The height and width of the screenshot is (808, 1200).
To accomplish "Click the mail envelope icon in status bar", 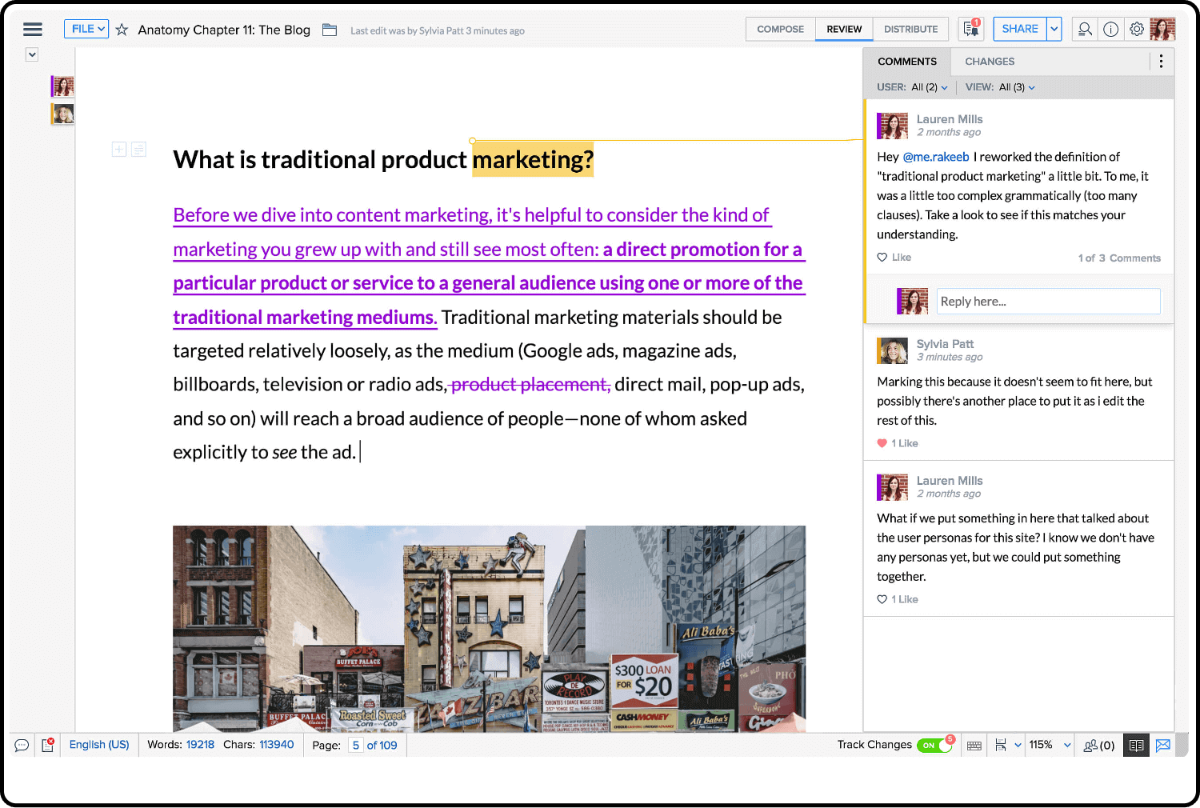I will click(1163, 745).
